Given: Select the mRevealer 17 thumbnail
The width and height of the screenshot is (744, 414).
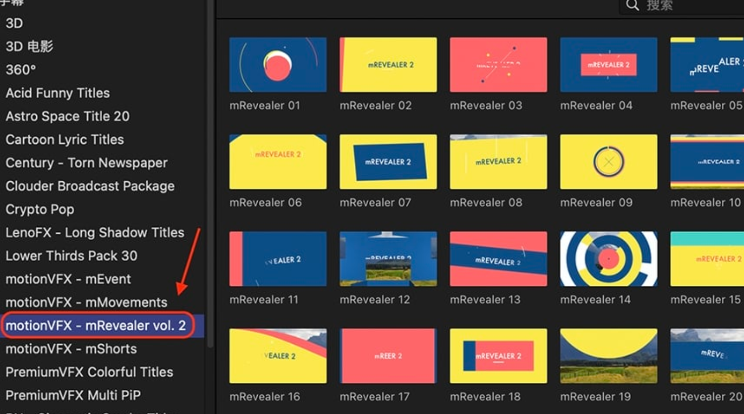Looking at the screenshot, I should tap(388, 356).
